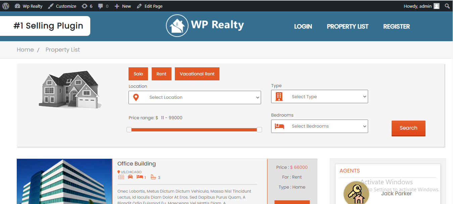Go to the LOGIN page

tap(303, 26)
